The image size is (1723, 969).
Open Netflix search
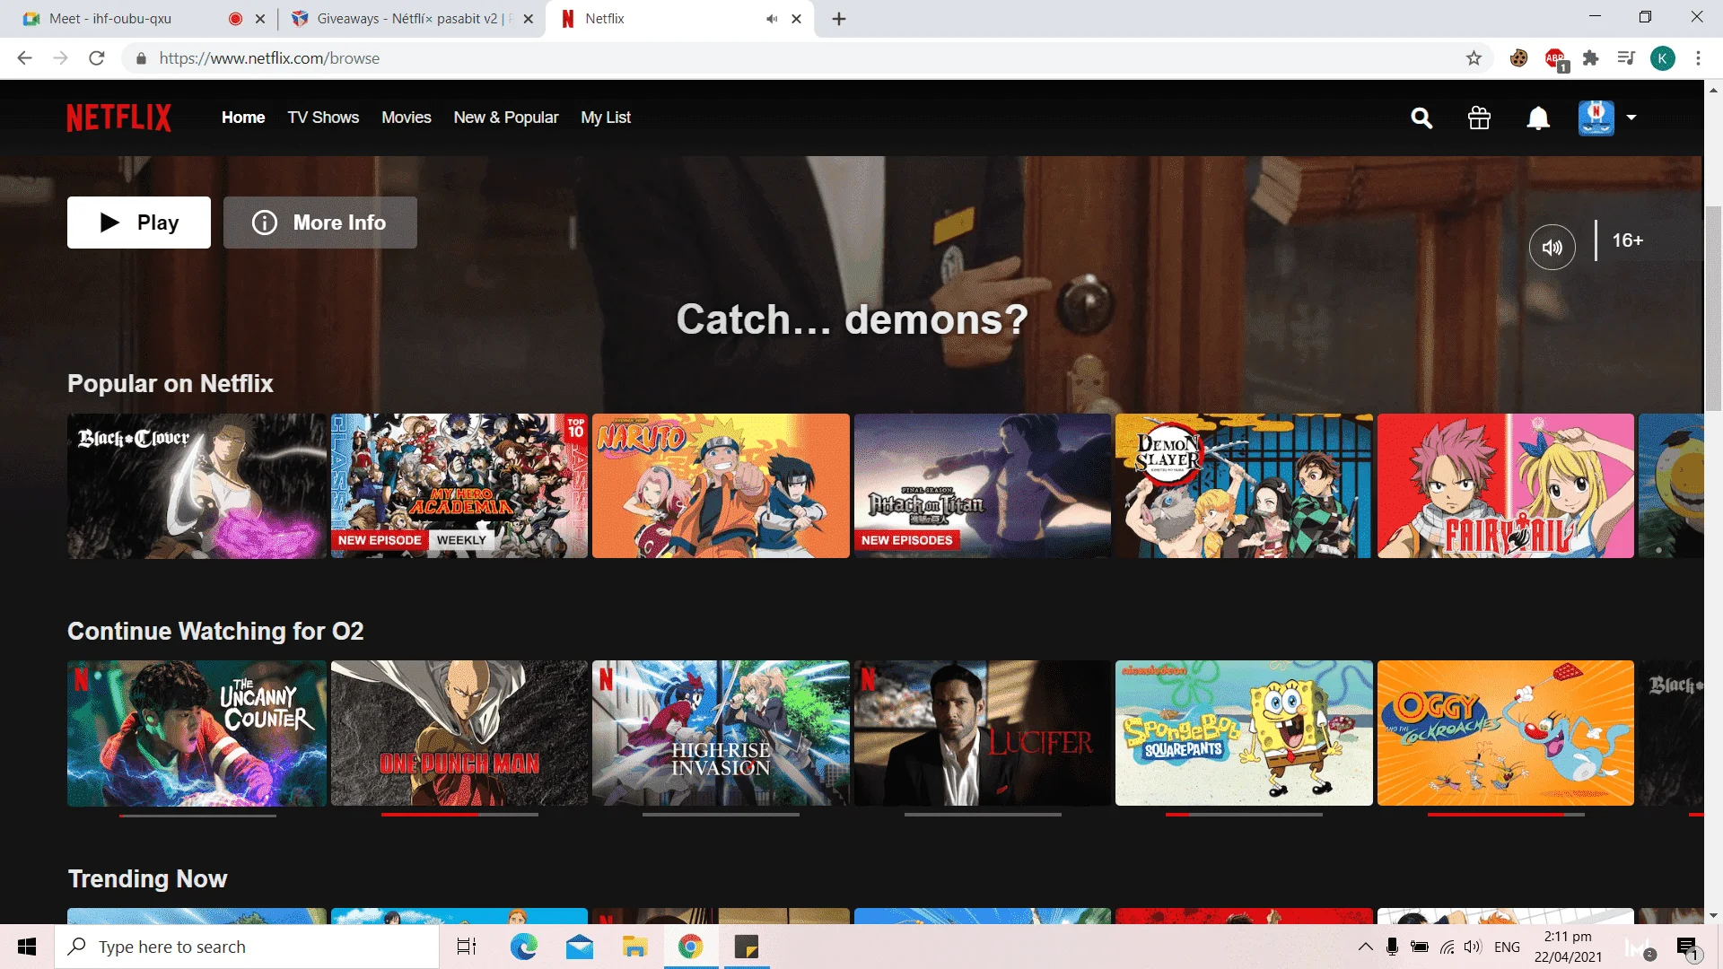[1421, 118]
